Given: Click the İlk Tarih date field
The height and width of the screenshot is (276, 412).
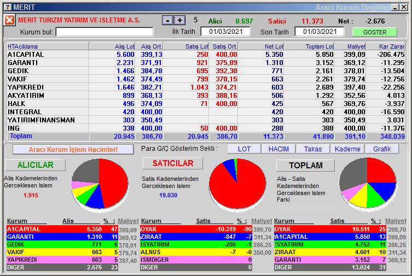Looking at the screenshot, I should [x=225, y=32].
